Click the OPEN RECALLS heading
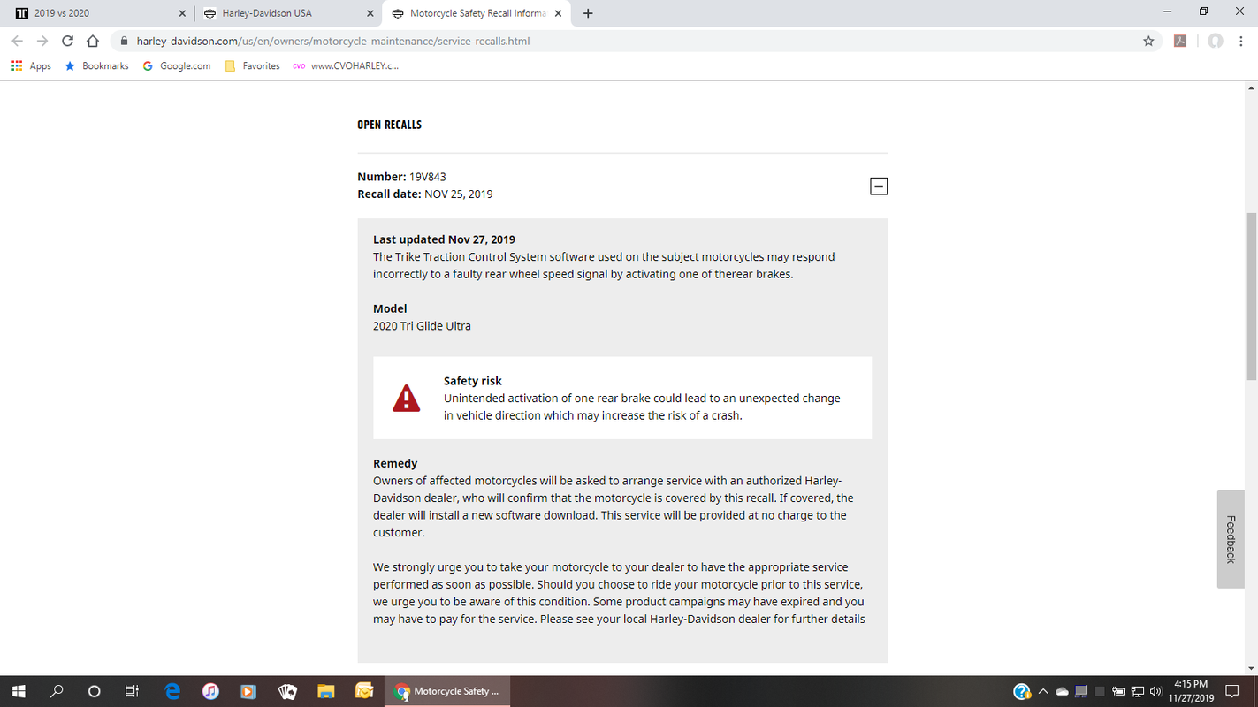The image size is (1258, 707). (389, 125)
